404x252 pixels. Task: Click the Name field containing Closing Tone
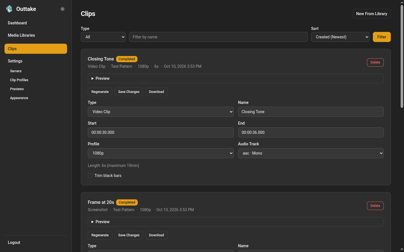click(311, 112)
